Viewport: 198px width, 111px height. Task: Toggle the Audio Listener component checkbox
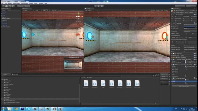(x=175, y=58)
